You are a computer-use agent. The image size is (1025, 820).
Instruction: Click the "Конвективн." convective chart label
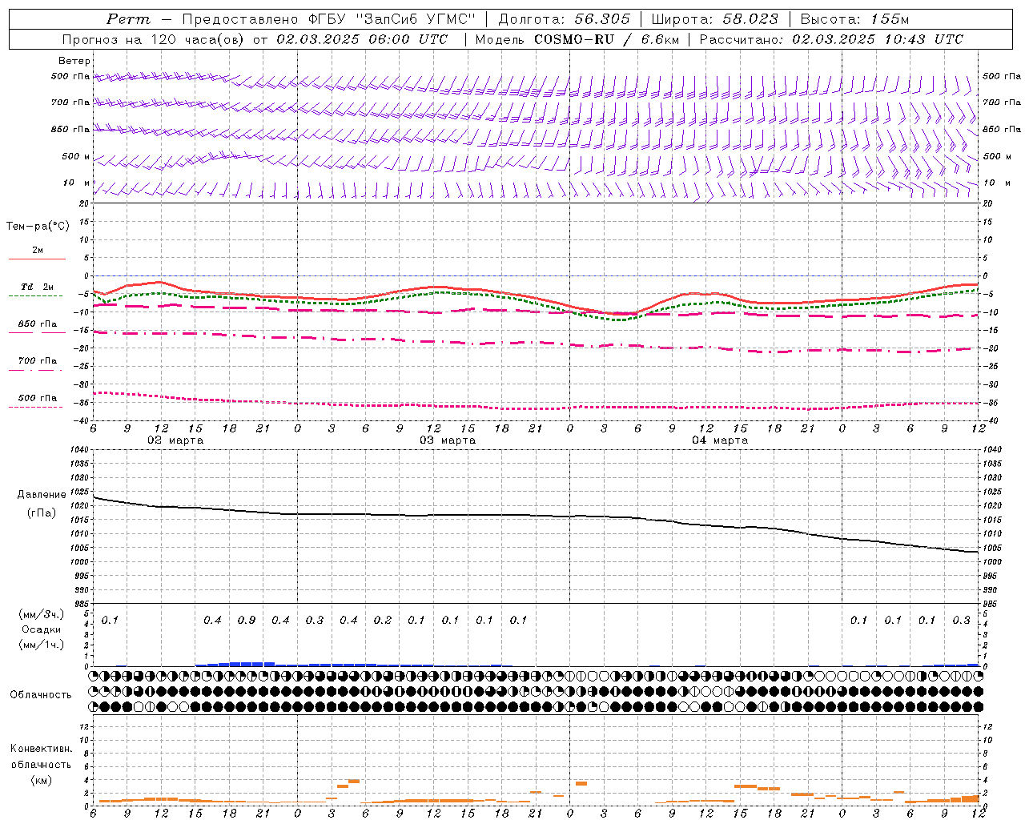coord(41,749)
